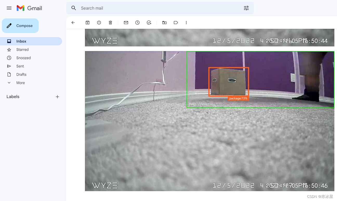This screenshot has height=201, width=337.
Task: Open the upper camera image
Action: 209,38
